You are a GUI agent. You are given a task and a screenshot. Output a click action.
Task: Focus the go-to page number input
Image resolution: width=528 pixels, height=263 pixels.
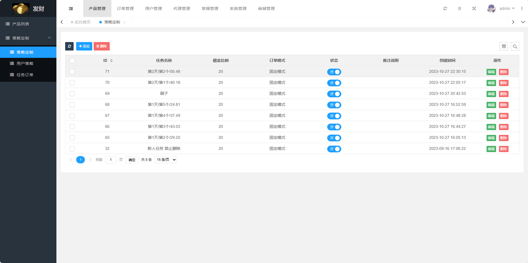tap(111, 160)
